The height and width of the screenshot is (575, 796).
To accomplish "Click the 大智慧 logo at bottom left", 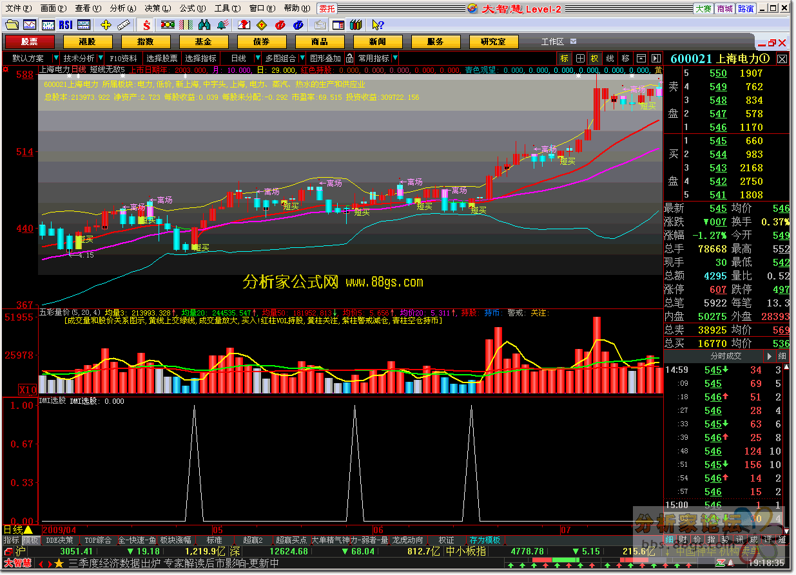I will tap(17, 563).
